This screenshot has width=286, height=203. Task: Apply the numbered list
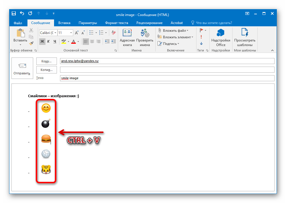click(101, 33)
